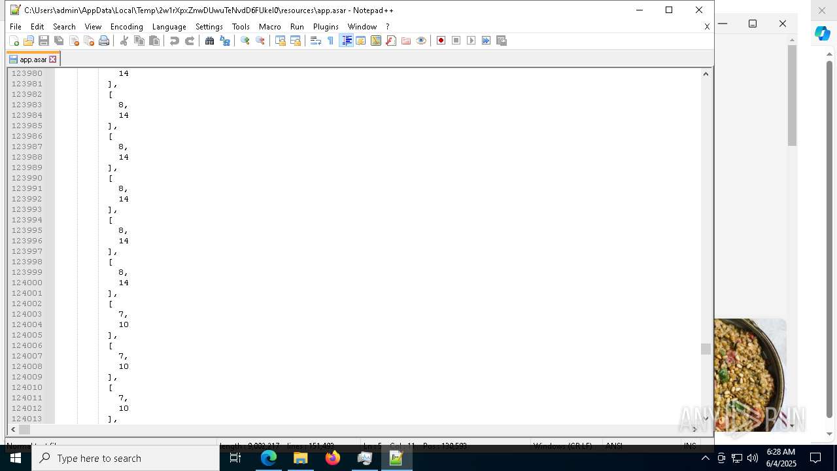Click line number 124002 in margin
Image resolution: width=837 pixels, height=471 pixels.
[27, 304]
